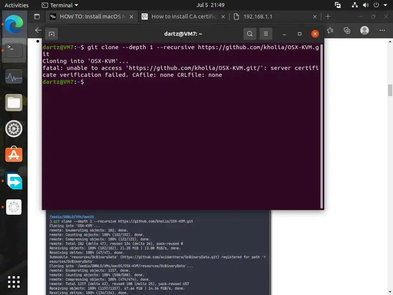Click the remote display tray icon

[338, 5]
